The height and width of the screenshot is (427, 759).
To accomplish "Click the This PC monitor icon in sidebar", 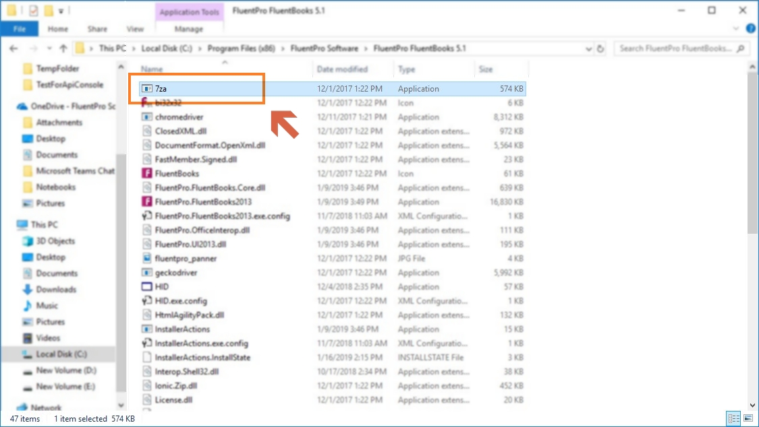I will (22, 224).
